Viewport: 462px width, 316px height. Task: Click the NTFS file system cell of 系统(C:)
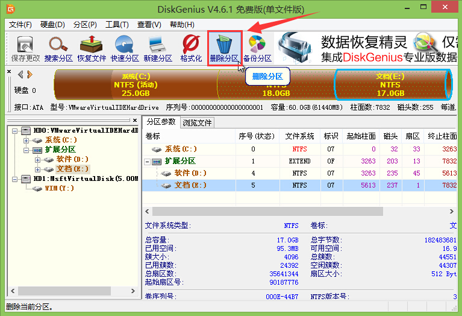[299, 150]
